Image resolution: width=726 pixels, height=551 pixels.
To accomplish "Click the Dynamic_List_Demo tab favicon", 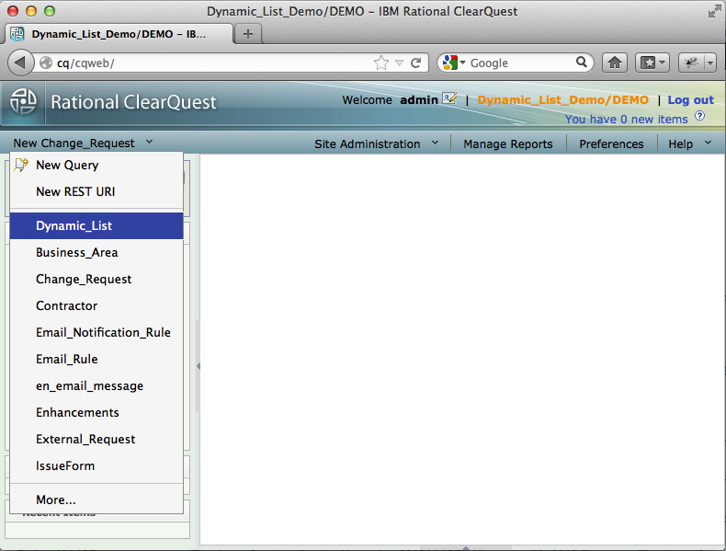I will 17,34.
